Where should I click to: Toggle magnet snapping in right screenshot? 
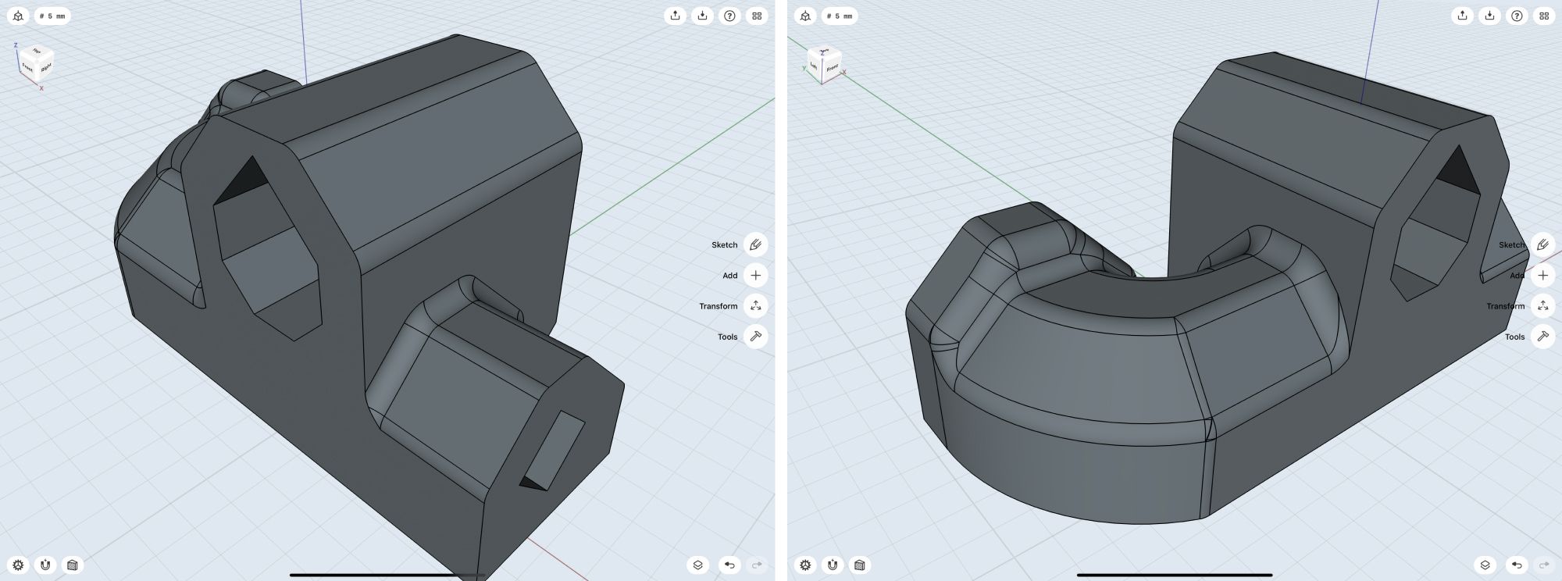click(833, 565)
